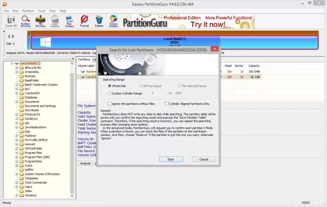Select the Total Commander folder
Image resolution: width=327 pixels, height=207 pixels.
coord(36,183)
